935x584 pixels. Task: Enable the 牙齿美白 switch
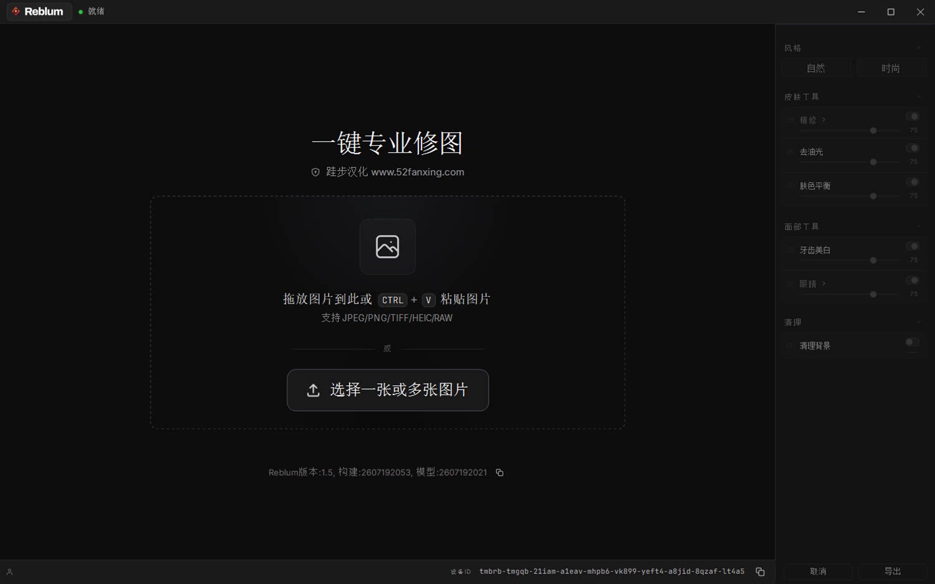point(913,246)
